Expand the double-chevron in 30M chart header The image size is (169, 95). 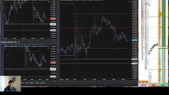point(49,48)
